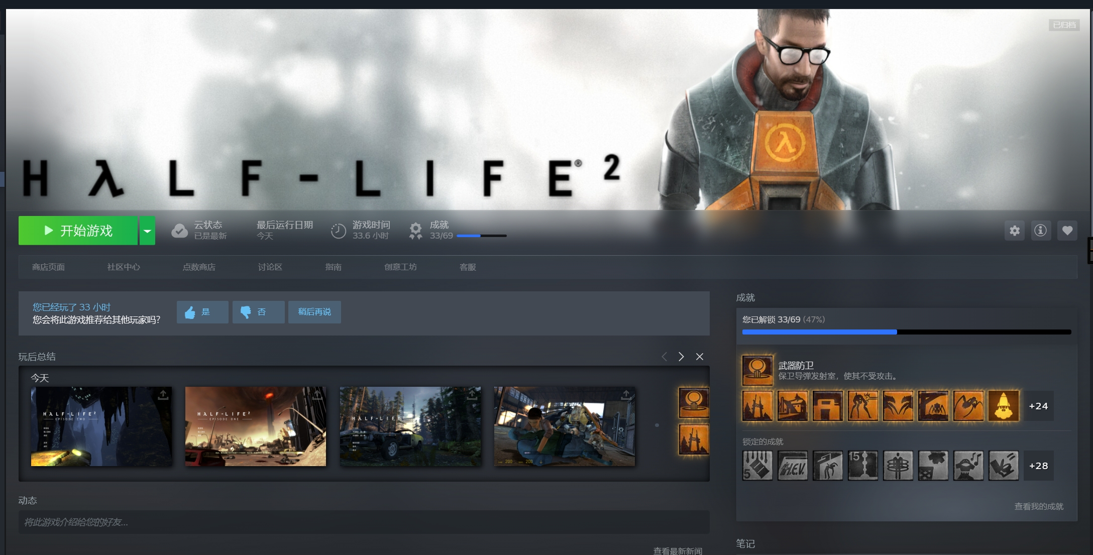Open the Episode Two cave screenshot thumbnail
Viewport: 1093px width, 555px height.
click(101, 426)
